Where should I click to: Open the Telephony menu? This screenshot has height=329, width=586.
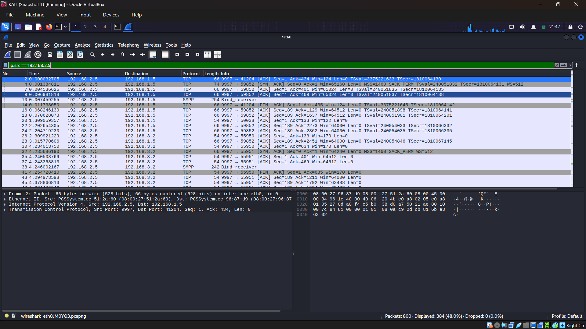pos(128,45)
